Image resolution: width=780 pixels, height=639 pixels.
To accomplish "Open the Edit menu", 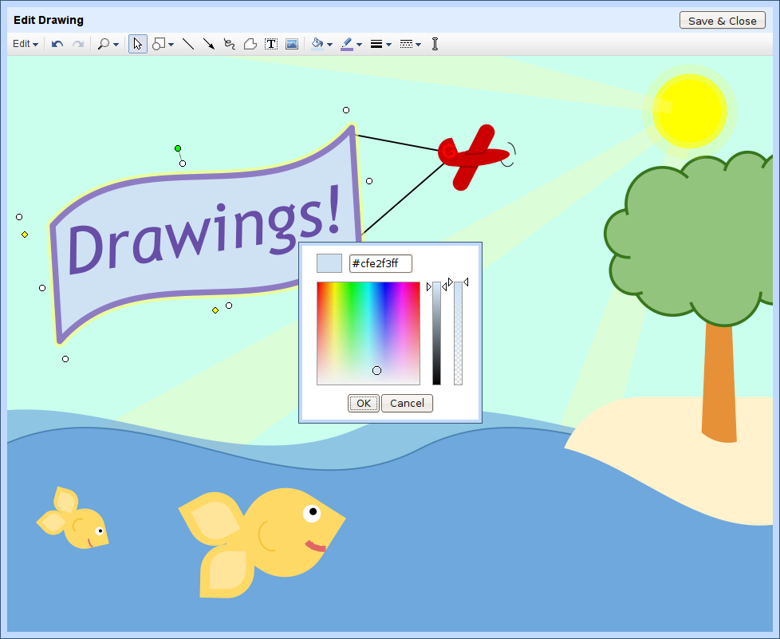I will [26, 44].
